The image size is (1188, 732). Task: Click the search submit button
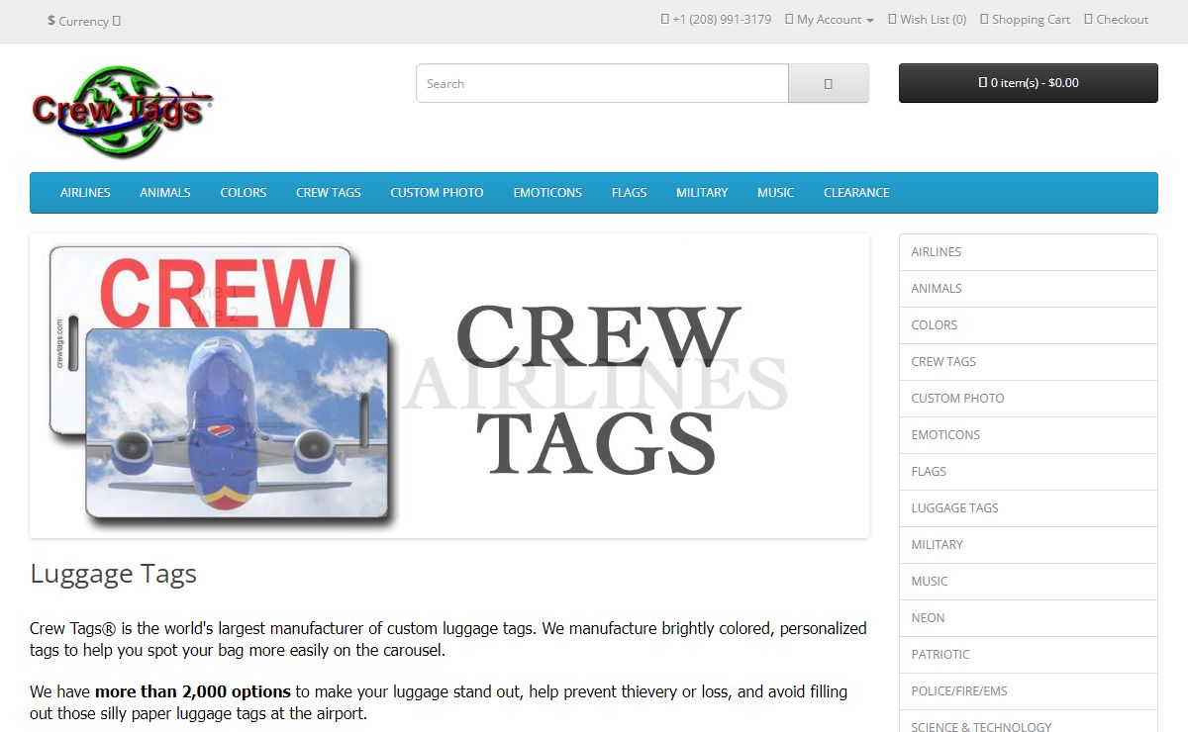point(829,83)
